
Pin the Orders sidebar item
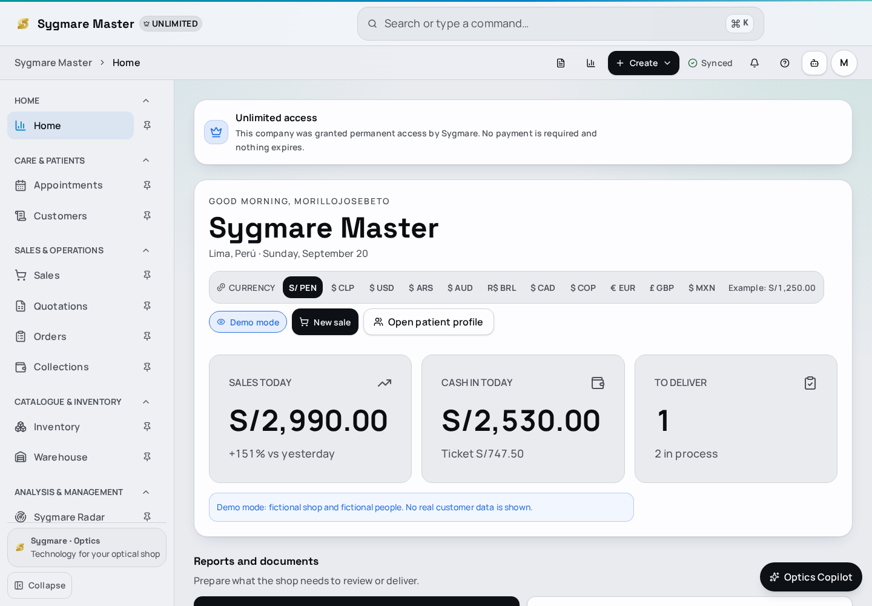pyautogui.click(x=147, y=336)
